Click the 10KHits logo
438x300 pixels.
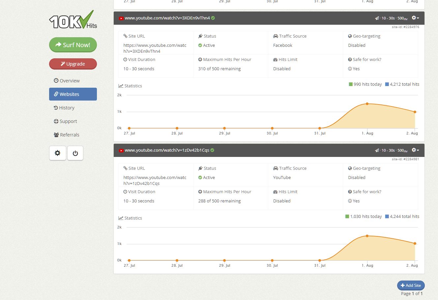coord(73,19)
